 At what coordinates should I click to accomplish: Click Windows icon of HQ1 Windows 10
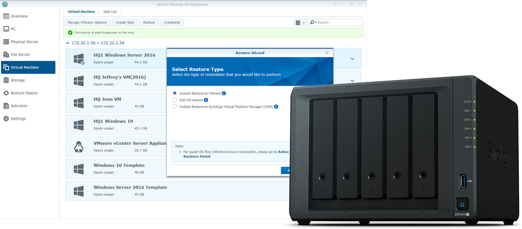pos(79,125)
